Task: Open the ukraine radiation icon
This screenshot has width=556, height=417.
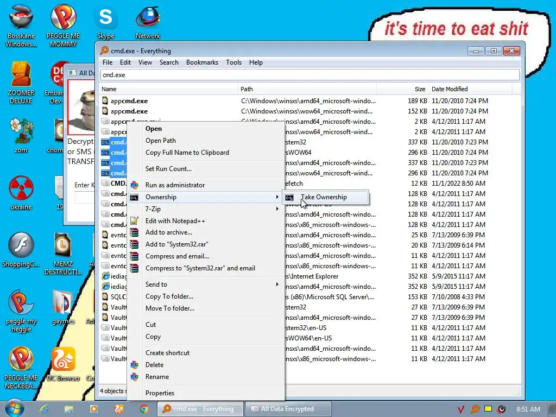Action: pyautogui.click(x=21, y=193)
